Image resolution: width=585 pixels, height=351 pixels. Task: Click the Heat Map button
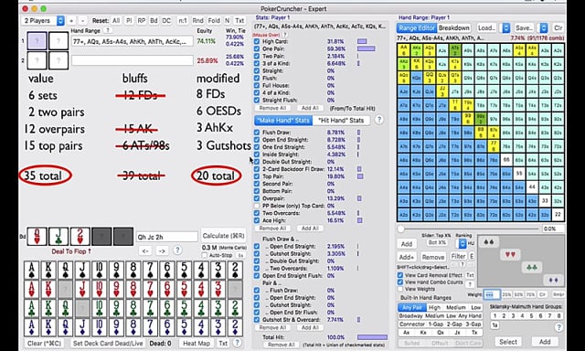(197, 343)
